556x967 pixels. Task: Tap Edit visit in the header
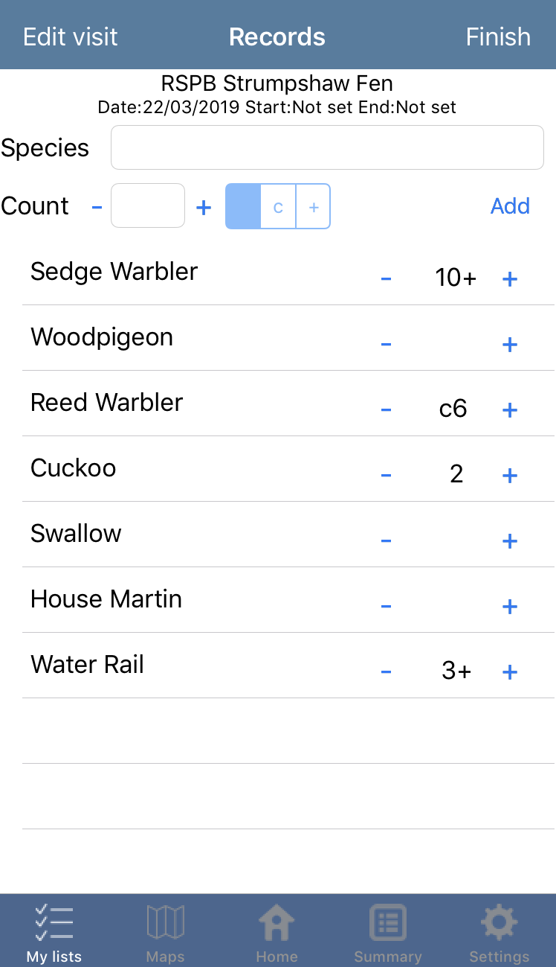(71, 36)
